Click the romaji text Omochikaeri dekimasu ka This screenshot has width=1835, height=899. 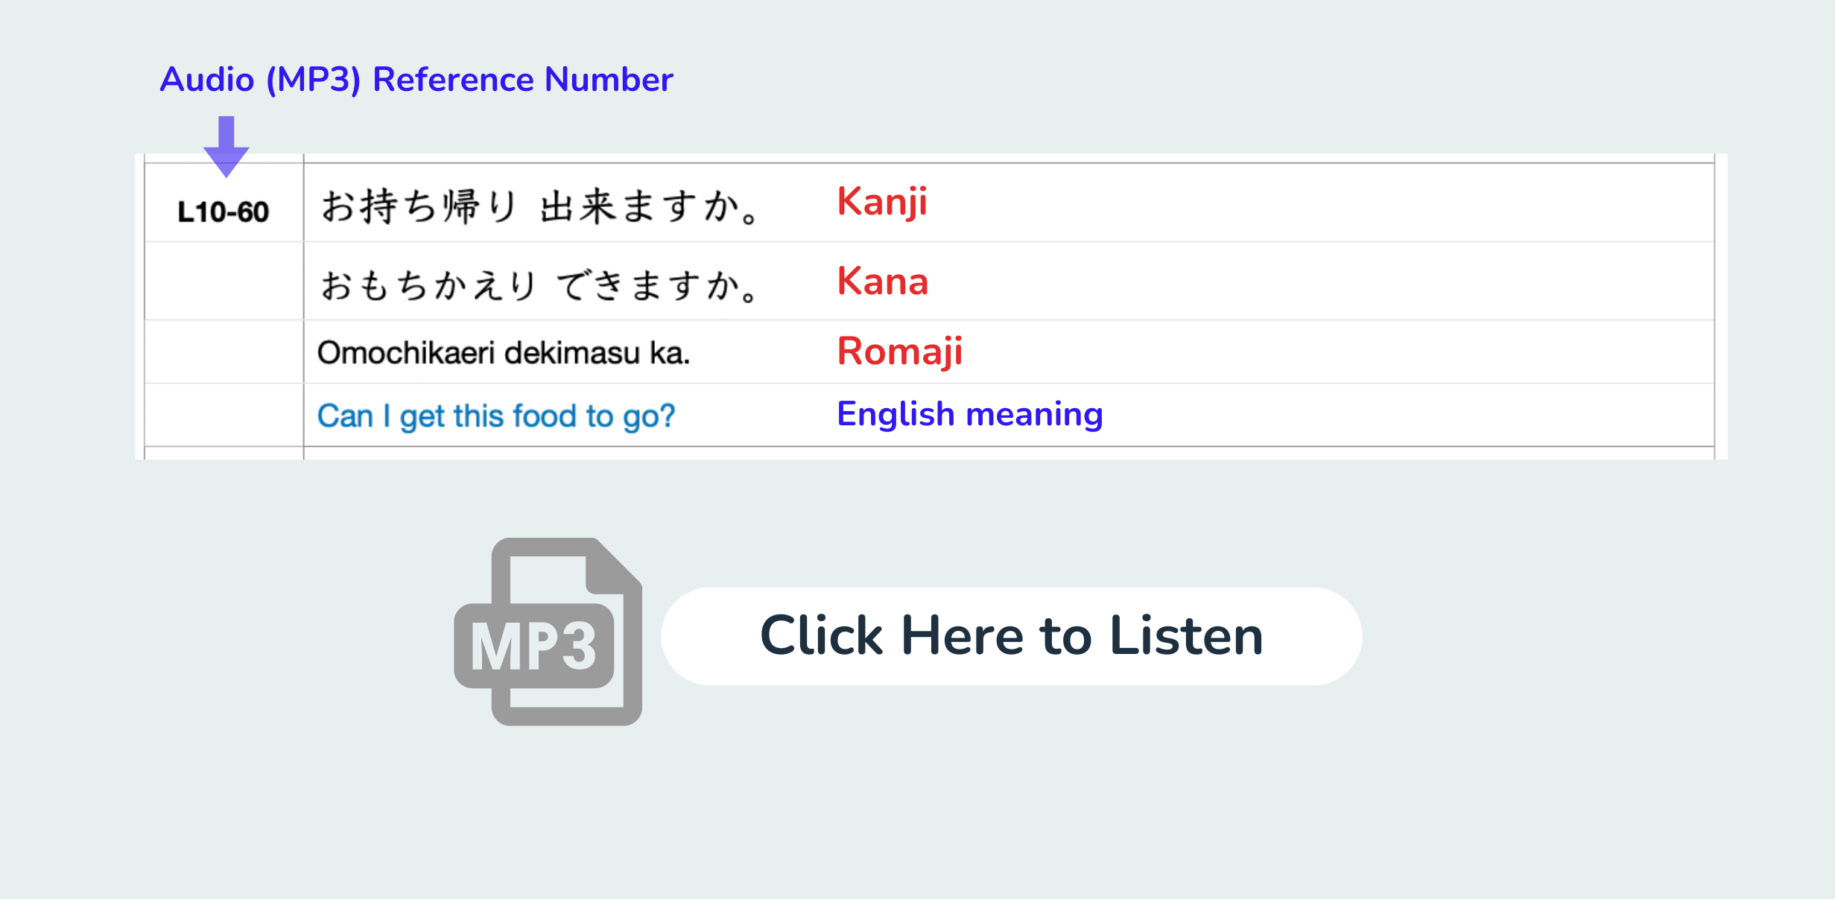504,353
